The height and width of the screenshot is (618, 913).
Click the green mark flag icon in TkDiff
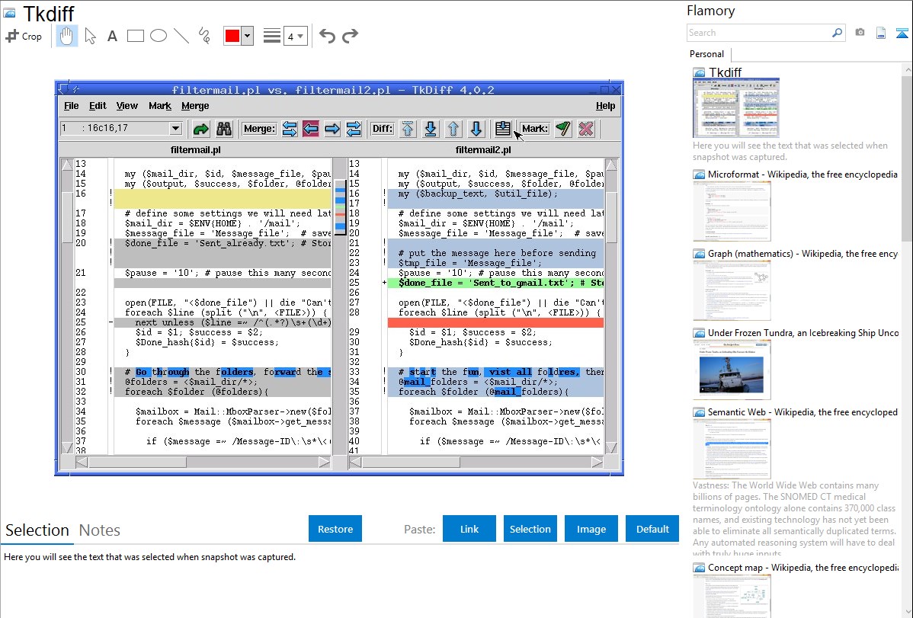click(x=563, y=129)
